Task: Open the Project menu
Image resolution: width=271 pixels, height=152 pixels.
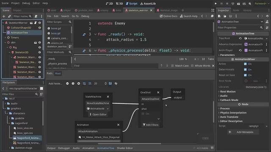Action: click(15, 3)
